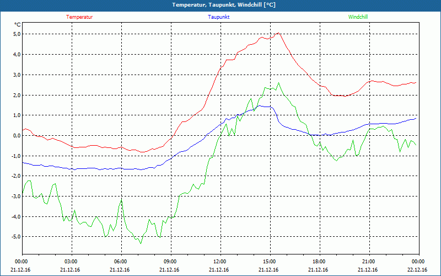Click the 2,0 y-axis label
This screenshot has width=441, height=276.
point(17,95)
